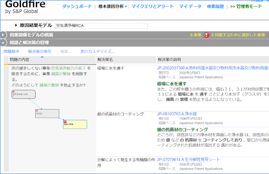Click 2 回避するために選択した事象 text
This screenshot has height=174, width=269.
tap(238, 35)
